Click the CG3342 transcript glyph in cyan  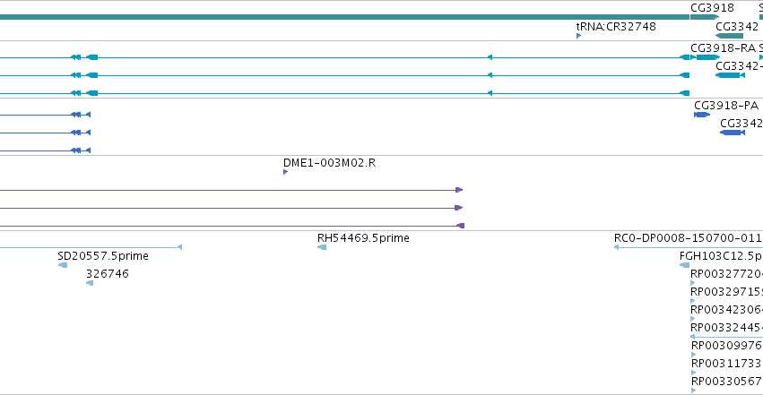[x=730, y=75]
